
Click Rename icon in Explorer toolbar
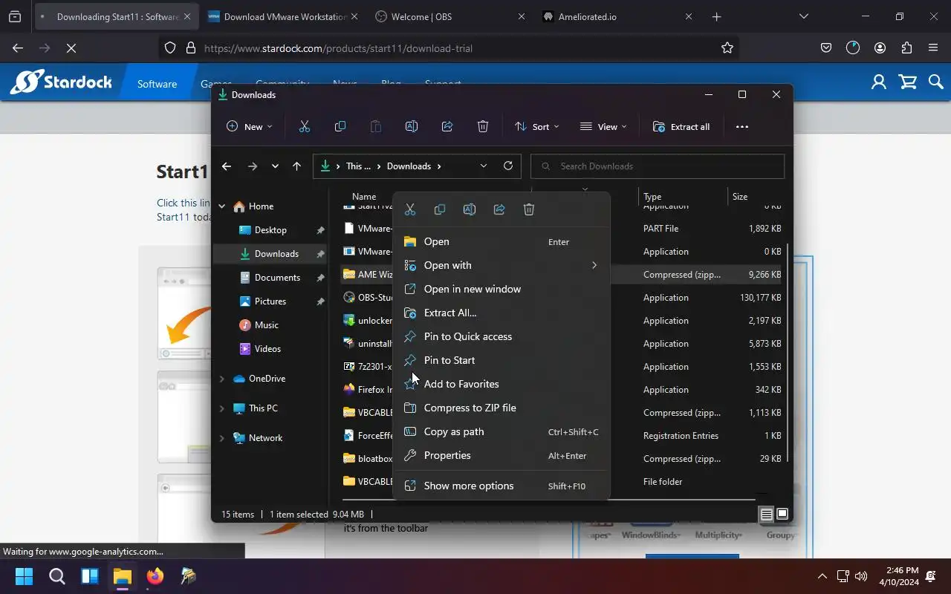[x=412, y=127]
